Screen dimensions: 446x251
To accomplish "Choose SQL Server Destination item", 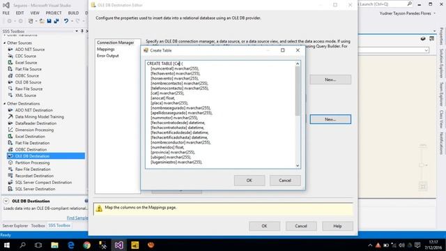I will pos(36,189).
